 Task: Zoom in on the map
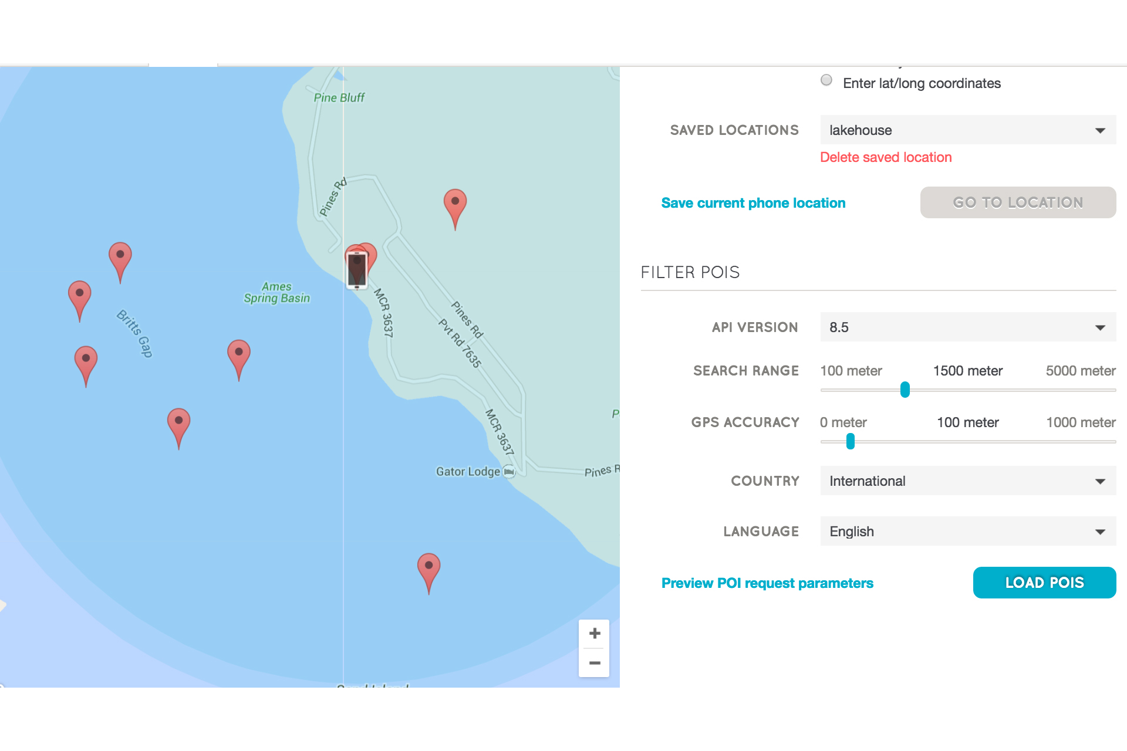click(594, 633)
